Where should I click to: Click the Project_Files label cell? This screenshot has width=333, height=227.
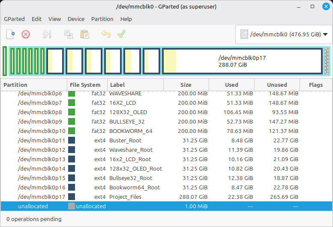[125, 197]
